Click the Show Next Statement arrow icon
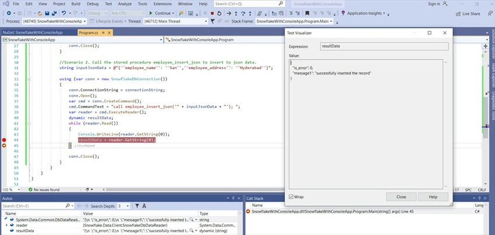Image resolution: width=495 pixels, height=235 pixels. tap(229, 13)
